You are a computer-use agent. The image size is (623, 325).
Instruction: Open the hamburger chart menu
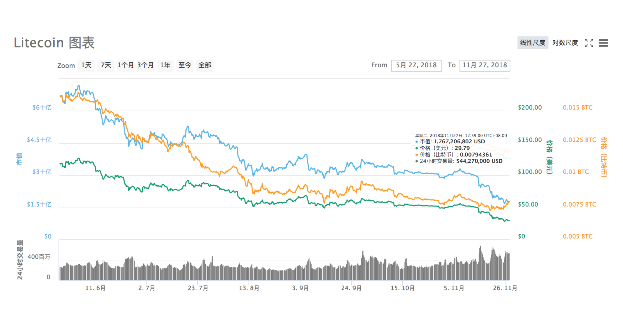[603, 43]
